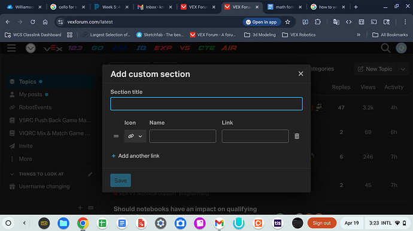This screenshot has height=231, width=413.
Task: Open the VEX CTE link
Action: coord(206,48)
